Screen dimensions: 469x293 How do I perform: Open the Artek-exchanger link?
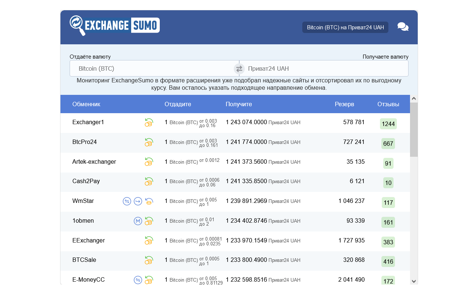[x=94, y=162]
